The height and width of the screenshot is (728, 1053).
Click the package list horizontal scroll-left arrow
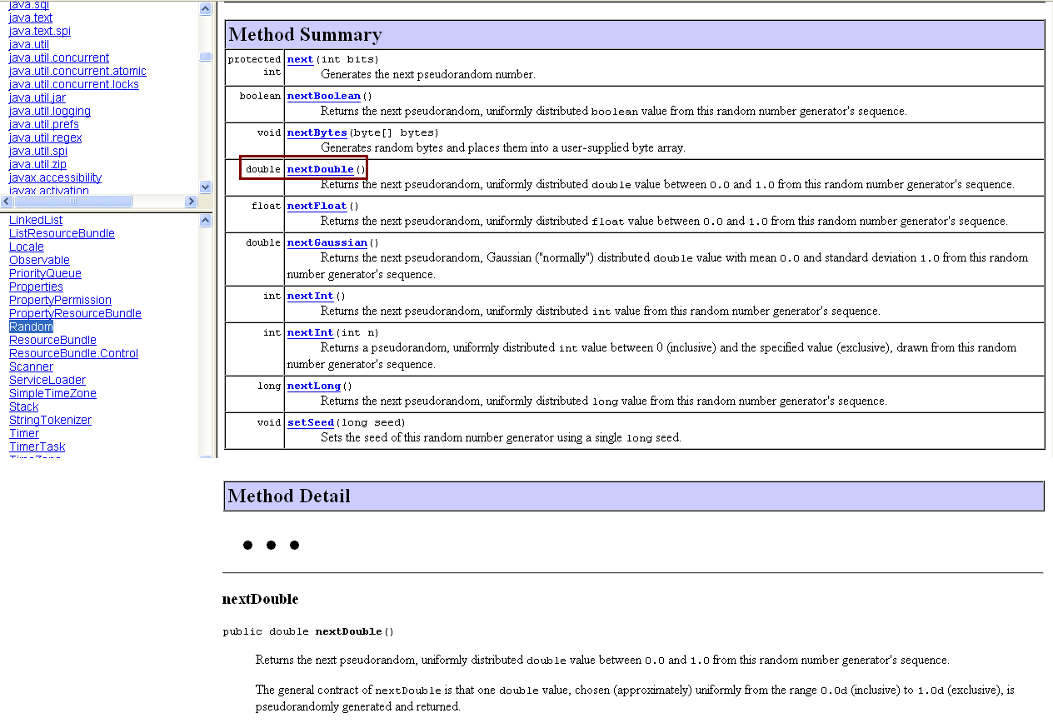click(7, 202)
